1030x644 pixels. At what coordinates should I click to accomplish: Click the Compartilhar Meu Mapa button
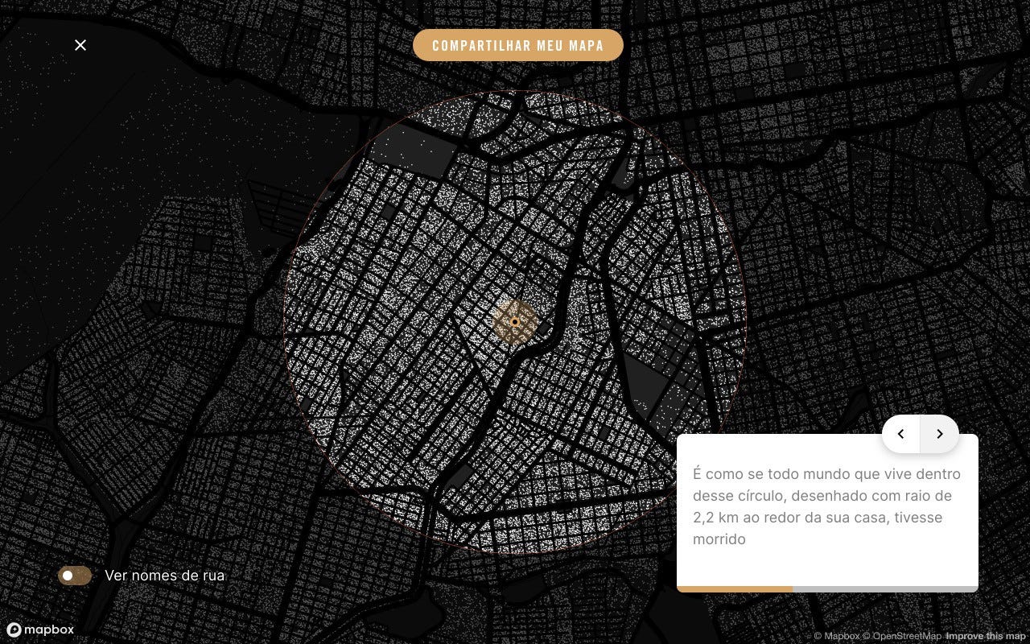tap(518, 45)
